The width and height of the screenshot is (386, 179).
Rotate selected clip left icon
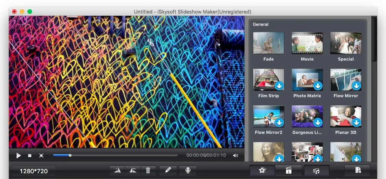pos(117,170)
